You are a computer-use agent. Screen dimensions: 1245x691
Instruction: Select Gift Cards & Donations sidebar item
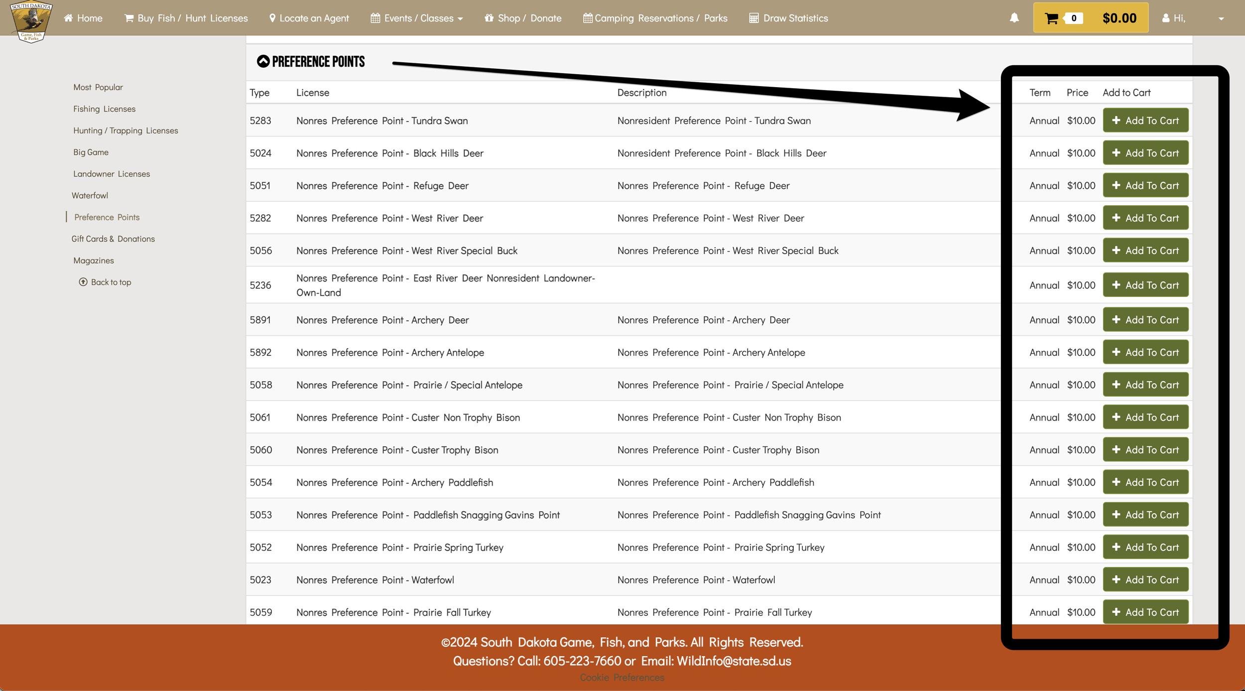[x=113, y=238]
